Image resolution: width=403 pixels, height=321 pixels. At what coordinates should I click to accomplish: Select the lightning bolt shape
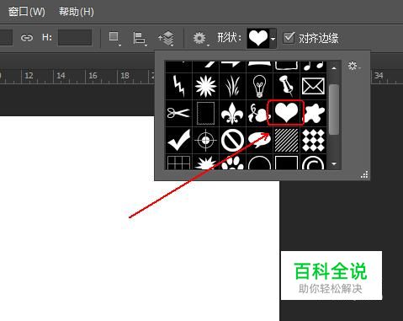click(178, 86)
